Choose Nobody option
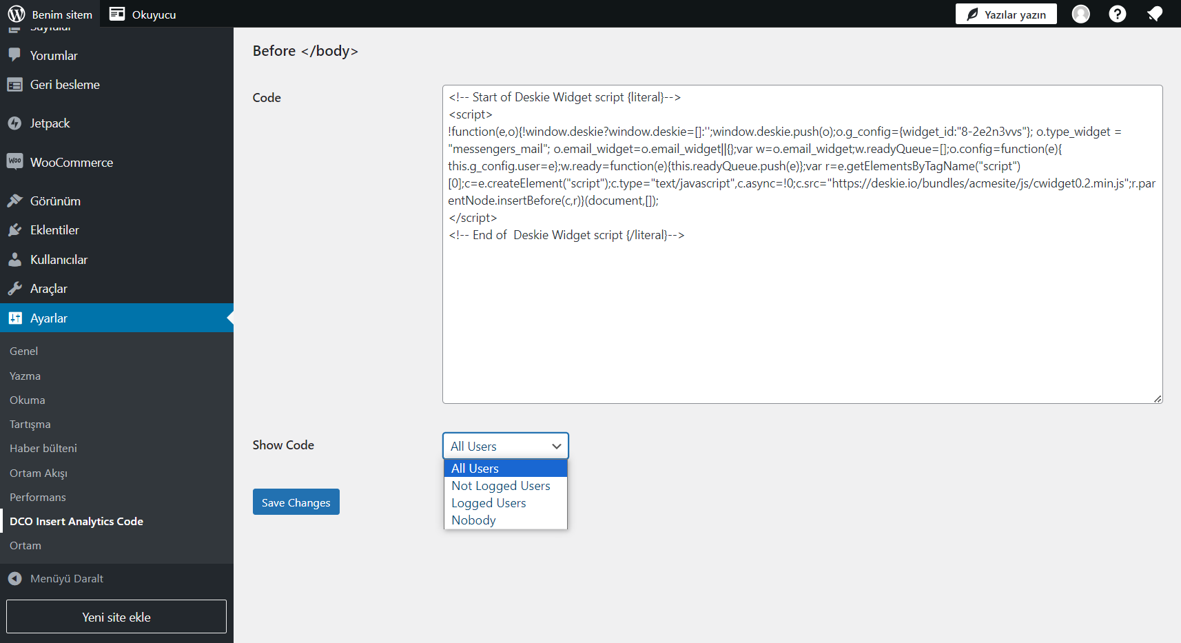 point(506,520)
